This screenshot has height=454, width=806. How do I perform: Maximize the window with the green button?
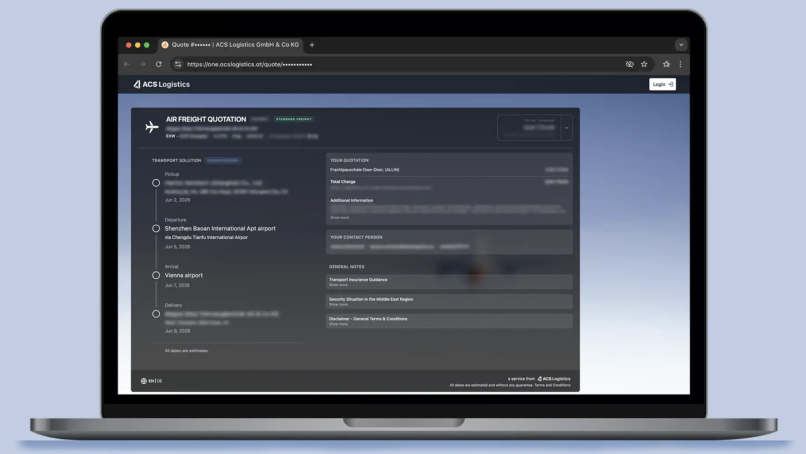(147, 45)
